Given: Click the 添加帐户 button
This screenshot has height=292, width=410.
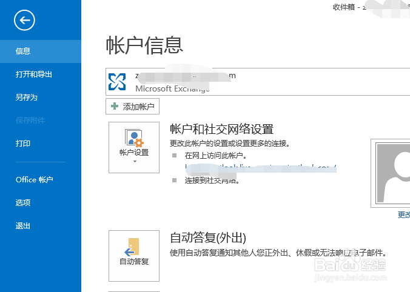Looking at the screenshot, I should coord(133,106).
